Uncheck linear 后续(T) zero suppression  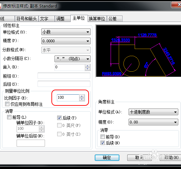[59, 118]
